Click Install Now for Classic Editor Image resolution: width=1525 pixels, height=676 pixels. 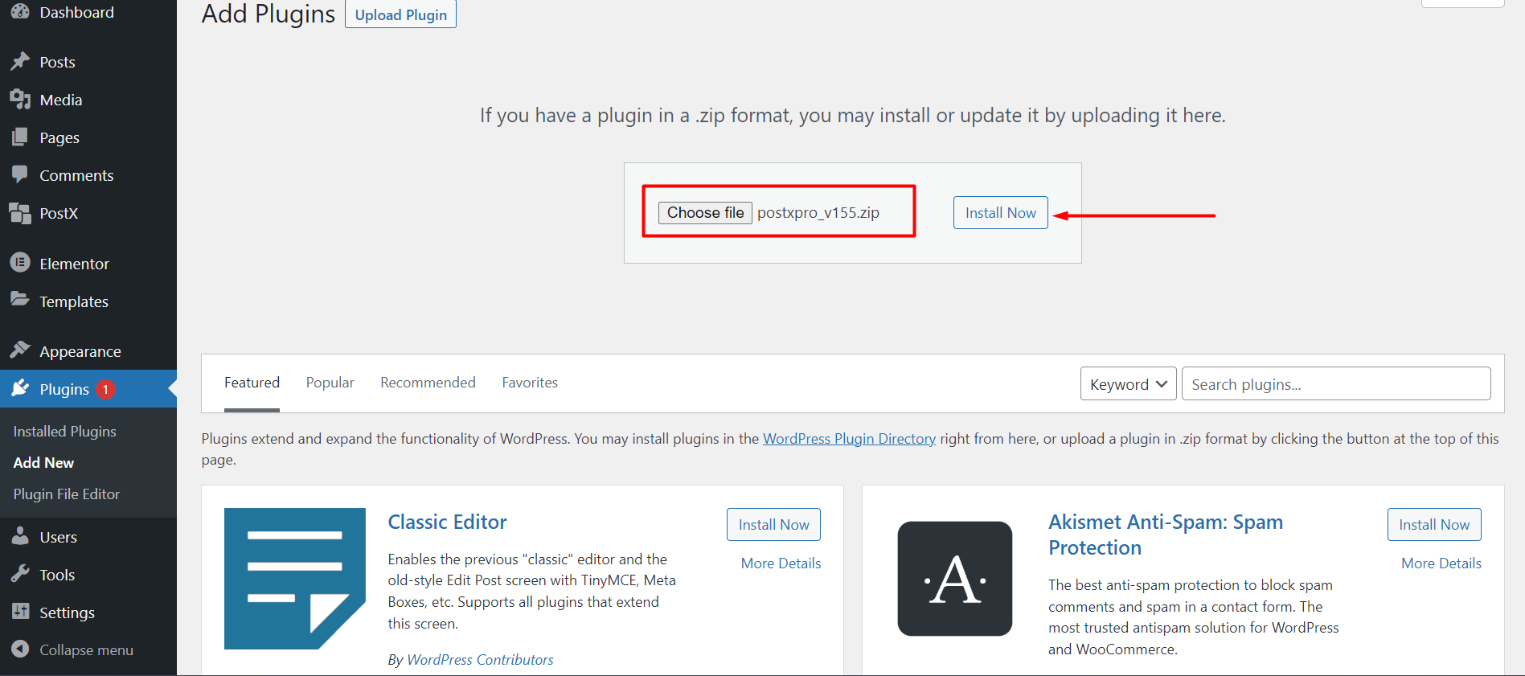pos(773,525)
